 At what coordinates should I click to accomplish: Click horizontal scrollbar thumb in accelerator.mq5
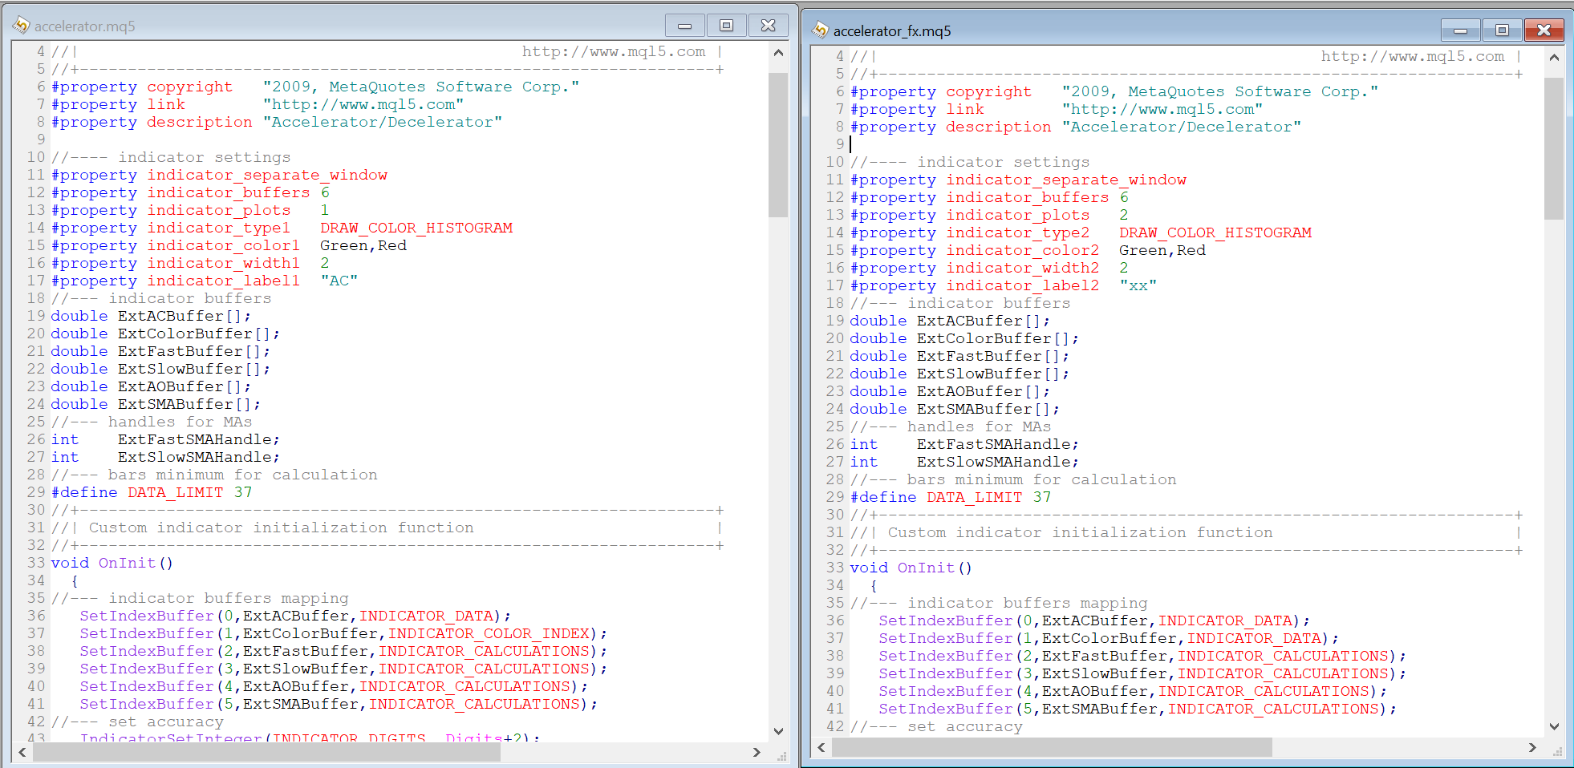(x=266, y=752)
